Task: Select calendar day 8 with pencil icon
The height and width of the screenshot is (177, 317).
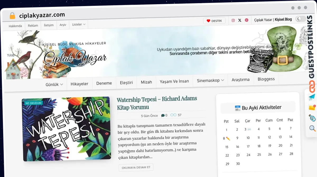Action: [x=226, y=138]
